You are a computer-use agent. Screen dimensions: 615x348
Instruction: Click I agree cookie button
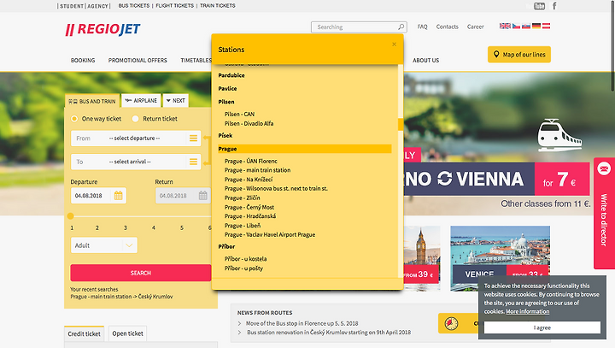[x=542, y=327]
